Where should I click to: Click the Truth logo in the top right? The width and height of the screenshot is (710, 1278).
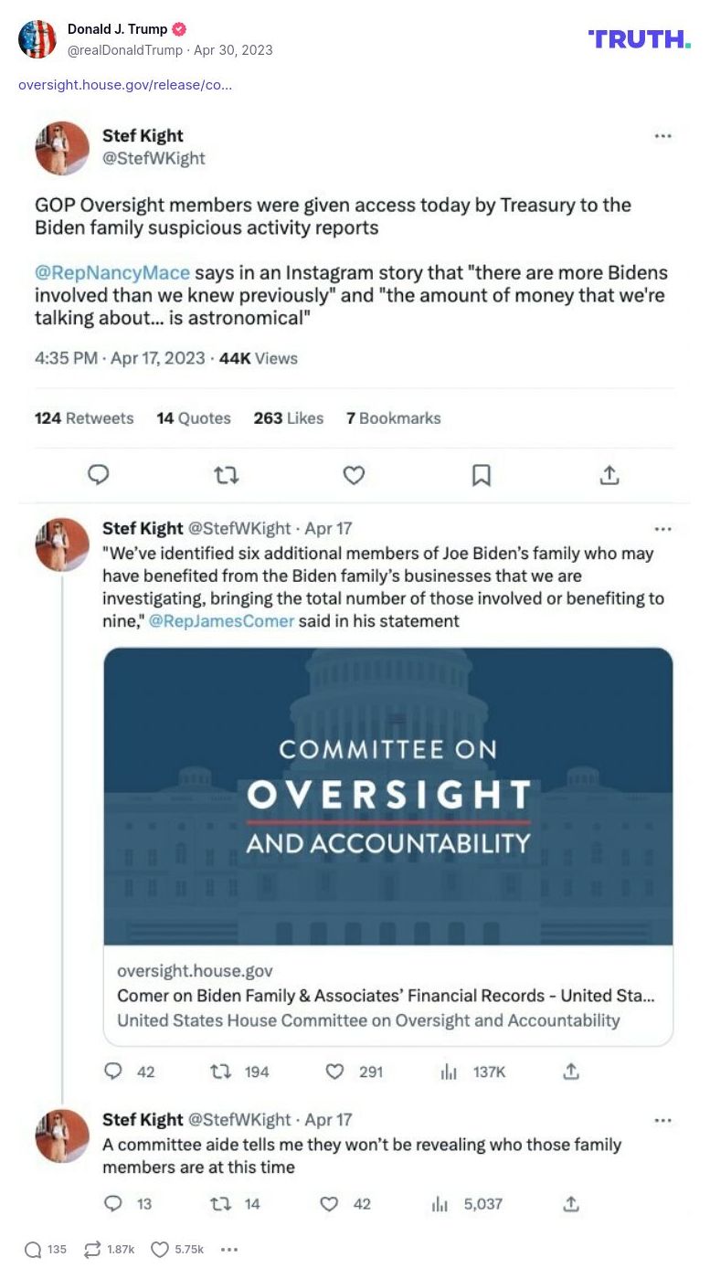(639, 38)
